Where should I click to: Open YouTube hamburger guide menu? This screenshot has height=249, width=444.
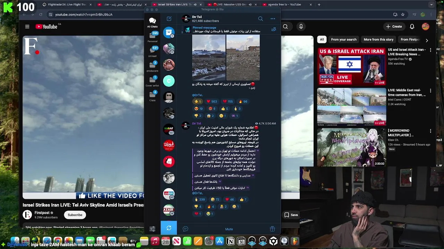27,27
